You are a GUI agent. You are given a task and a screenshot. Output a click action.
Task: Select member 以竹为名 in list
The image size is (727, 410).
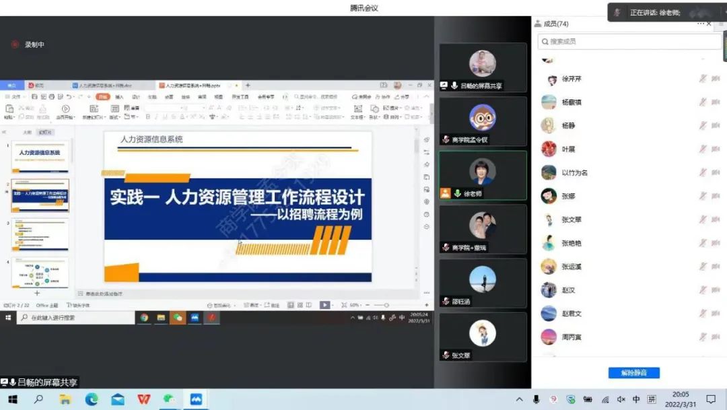[x=574, y=172]
